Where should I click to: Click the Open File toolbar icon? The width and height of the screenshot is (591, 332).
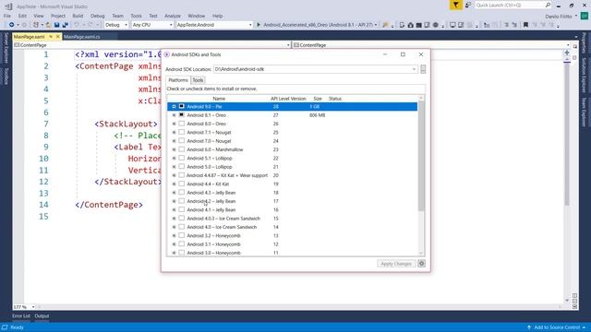tap(48, 25)
